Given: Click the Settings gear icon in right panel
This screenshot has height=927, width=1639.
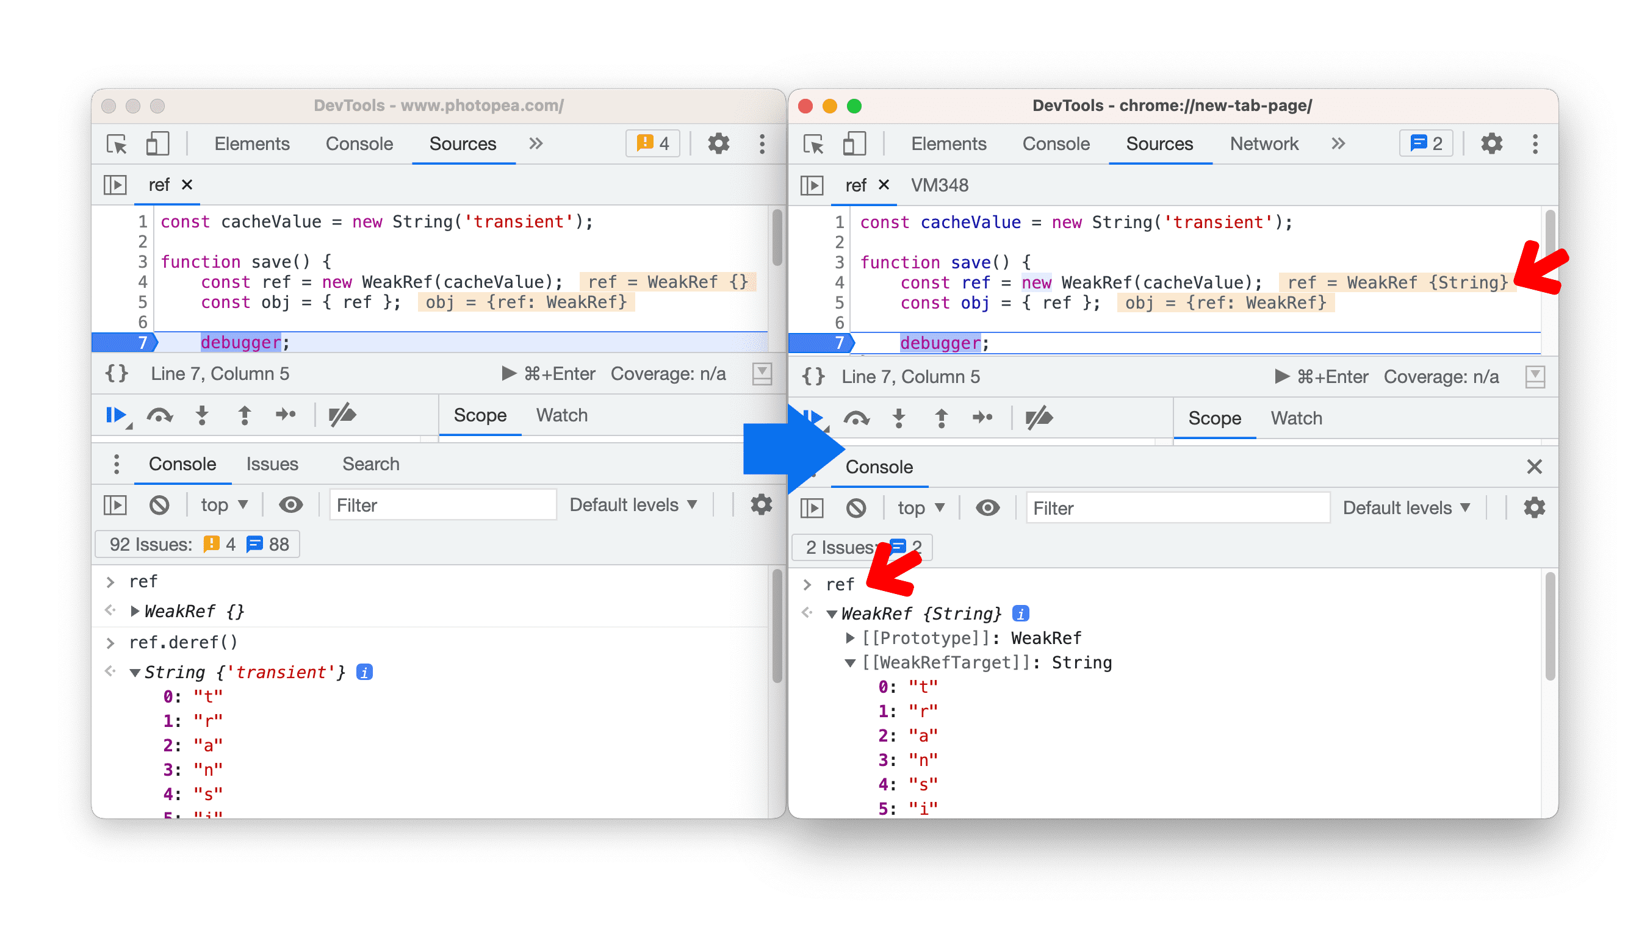Looking at the screenshot, I should pos(1491,144).
